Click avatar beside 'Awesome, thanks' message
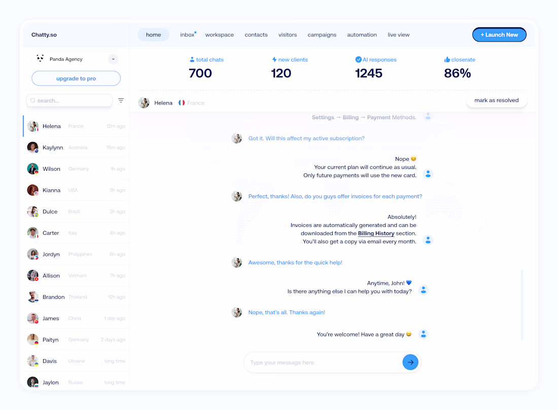 tap(237, 262)
